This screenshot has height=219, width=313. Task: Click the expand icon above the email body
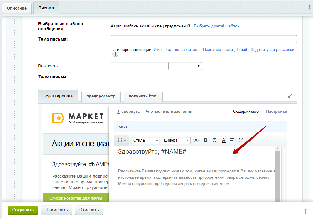click(290, 96)
